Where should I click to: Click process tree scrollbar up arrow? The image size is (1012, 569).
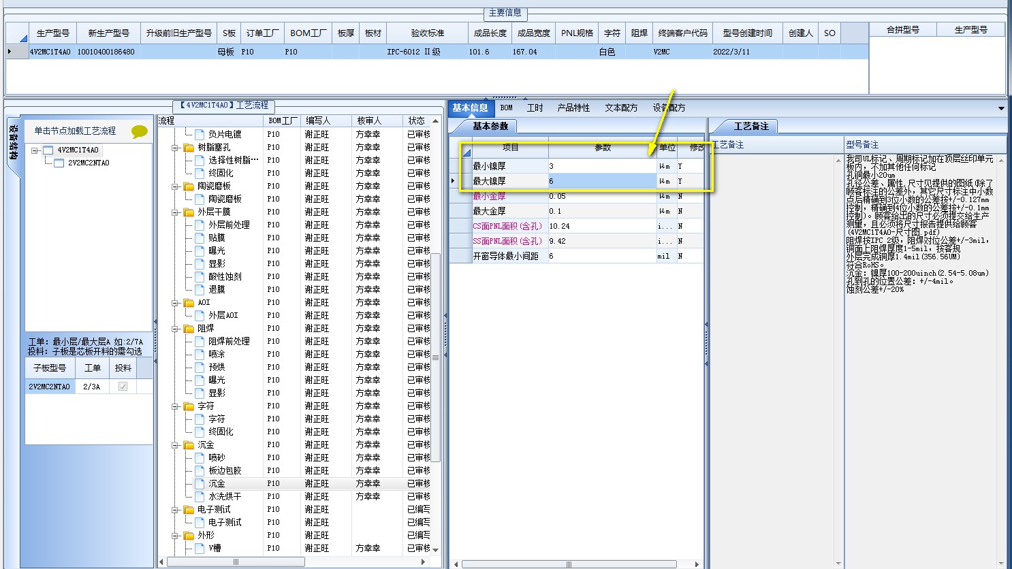pos(435,121)
